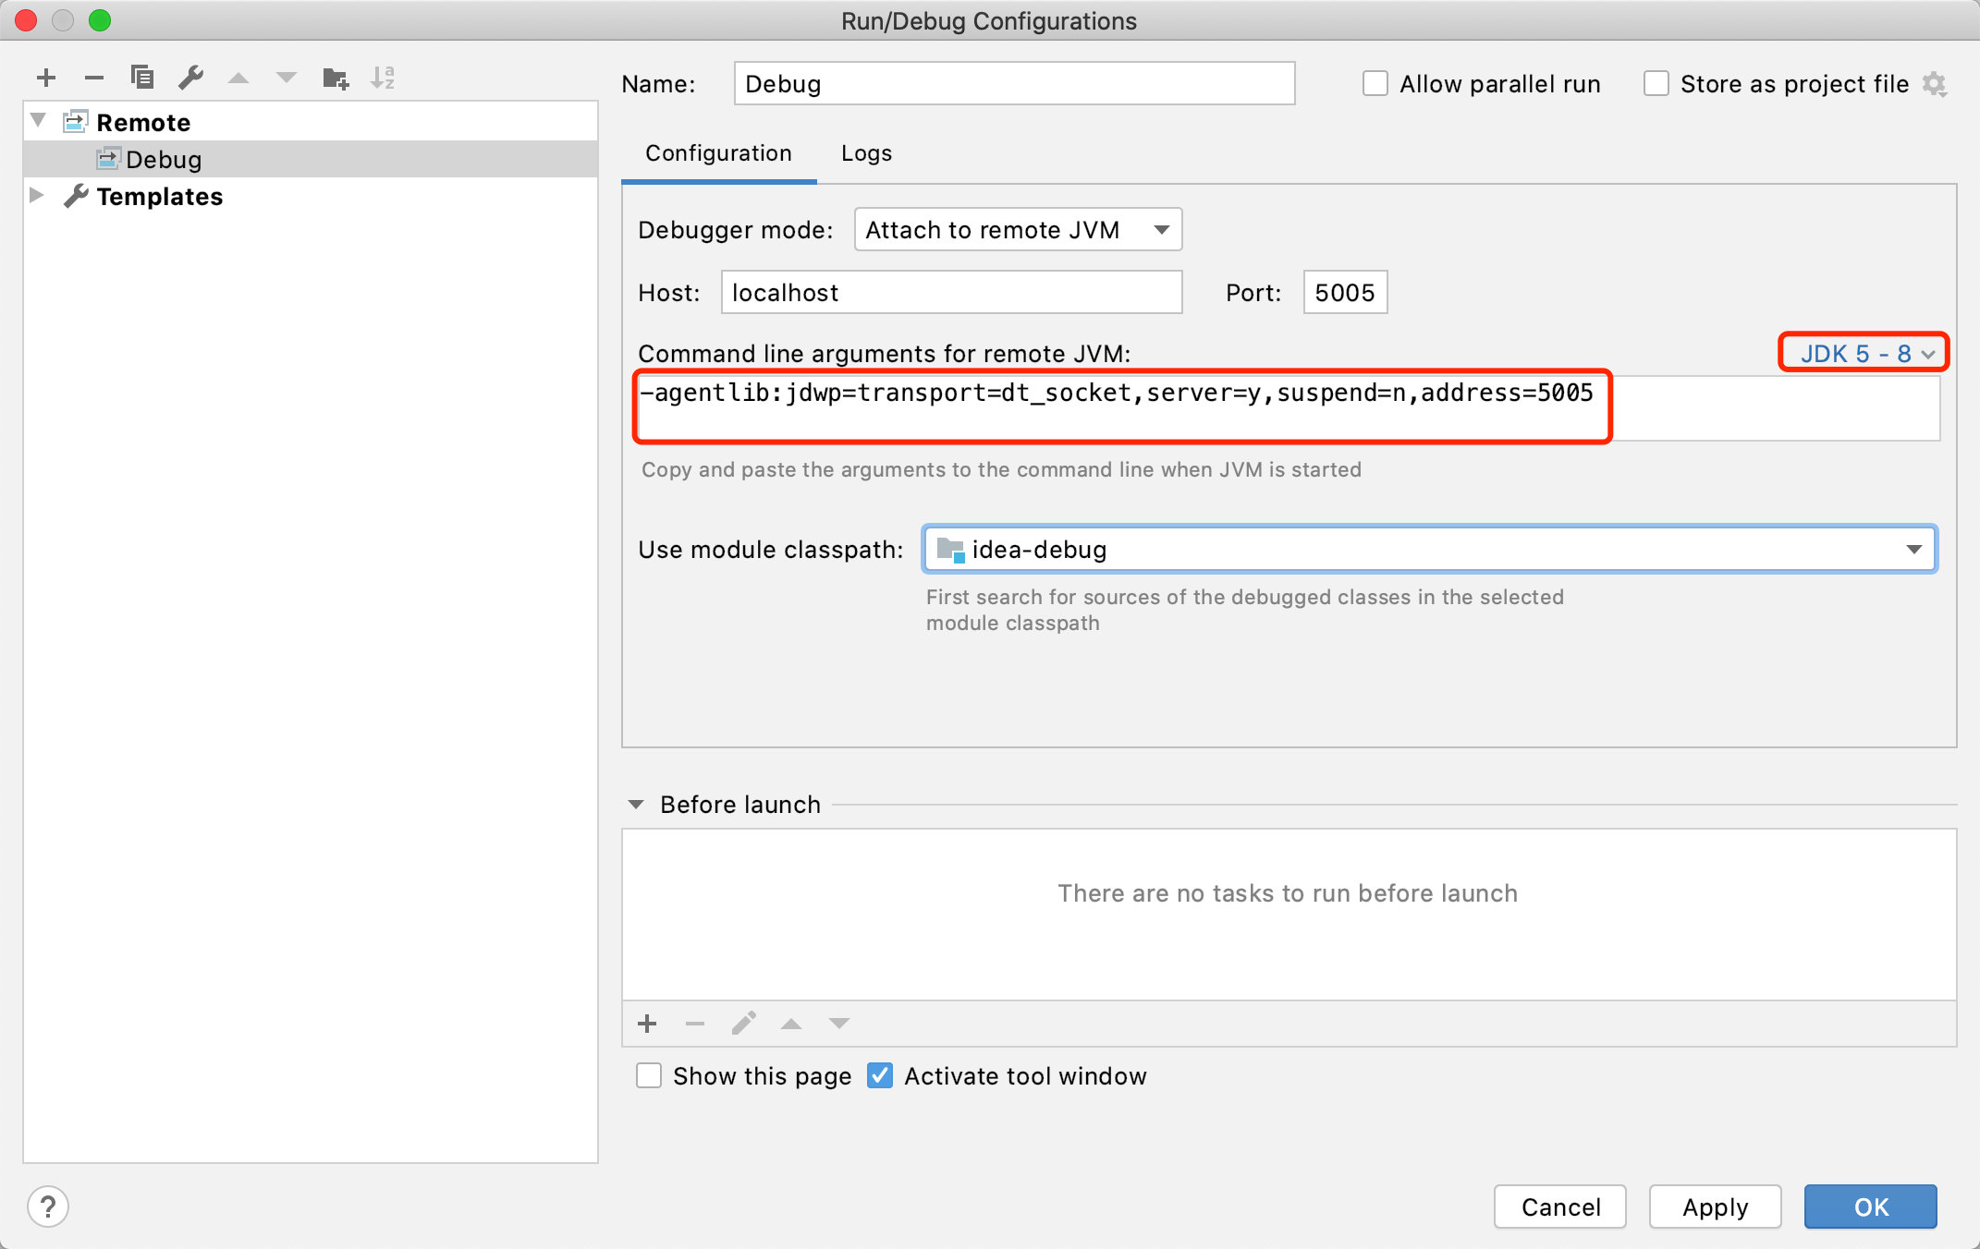This screenshot has width=1980, height=1249.
Task: Click gear icon beside Store as project file
Action: (x=1934, y=84)
